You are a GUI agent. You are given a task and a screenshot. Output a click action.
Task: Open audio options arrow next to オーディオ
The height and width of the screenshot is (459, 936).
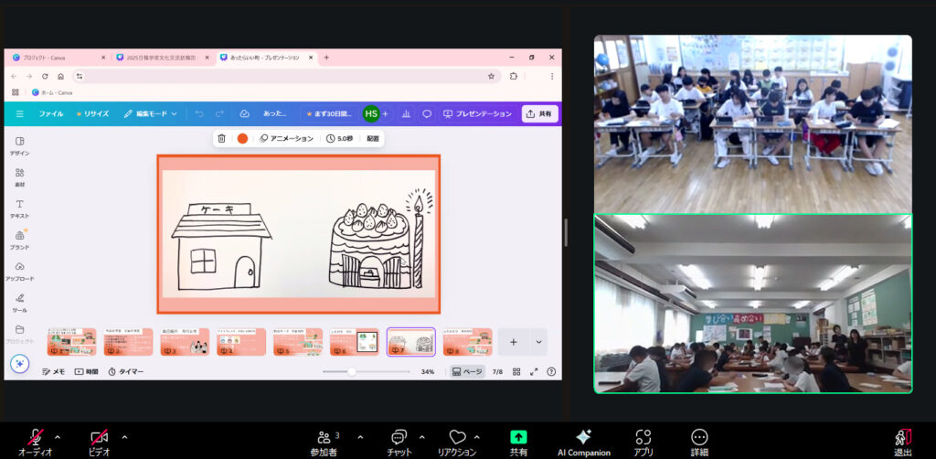click(58, 437)
